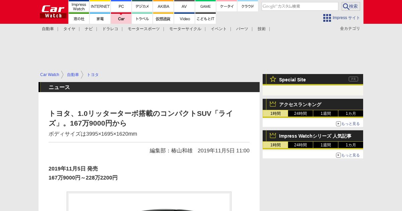Open the トラベル Watch site tab
The height and width of the screenshot is (211, 402).
[x=142, y=18]
